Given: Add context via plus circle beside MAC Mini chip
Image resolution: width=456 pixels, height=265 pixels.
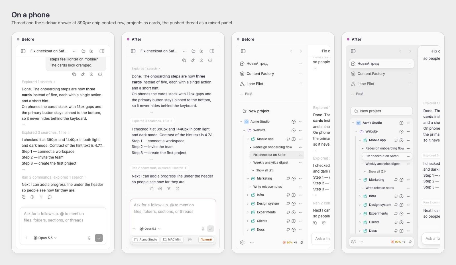Looking at the screenshot, I should (190, 240).
